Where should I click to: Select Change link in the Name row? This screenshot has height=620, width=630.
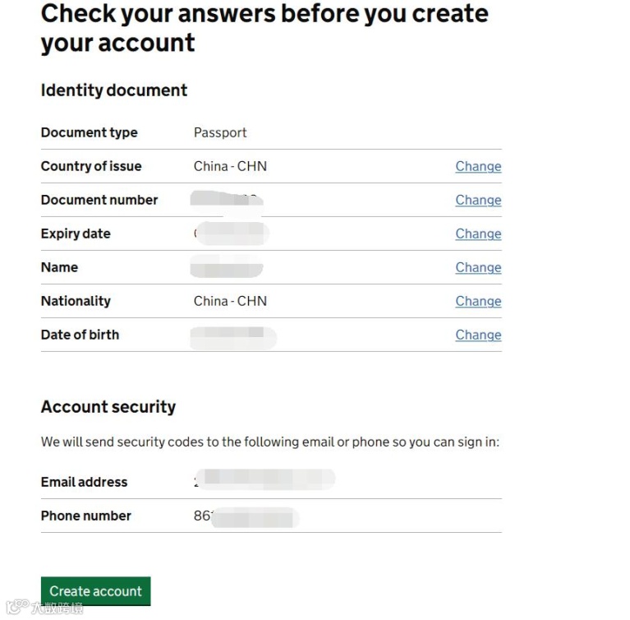click(478, 267)
